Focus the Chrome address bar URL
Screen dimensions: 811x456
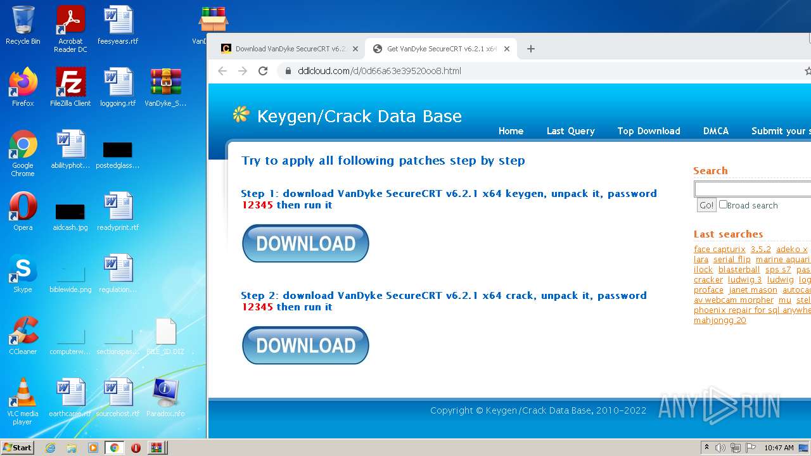380,71
